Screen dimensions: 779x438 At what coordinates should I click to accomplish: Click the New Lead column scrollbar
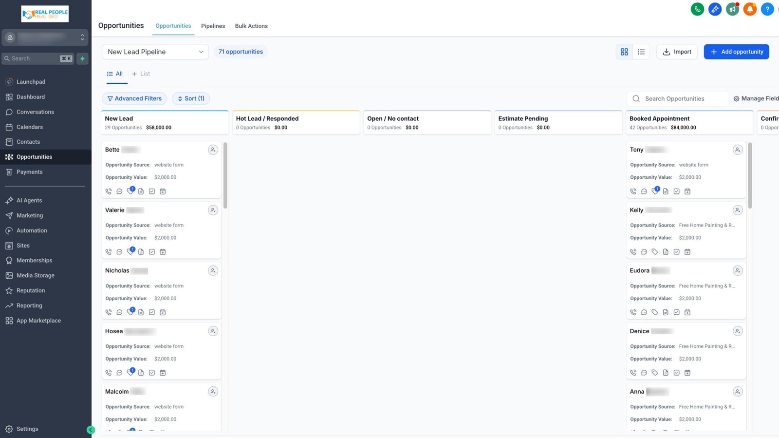click(225, 175)
